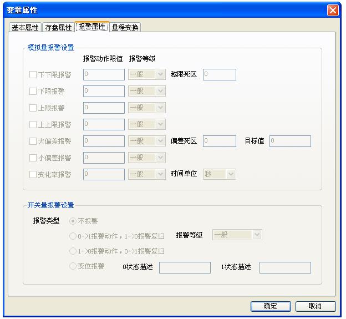Switch to the 基本属性 tab
This screenshot has height=319, width=346.
tap(26, 27)
